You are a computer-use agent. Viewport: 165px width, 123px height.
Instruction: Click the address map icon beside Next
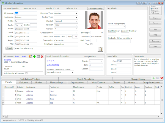point(30,56)
